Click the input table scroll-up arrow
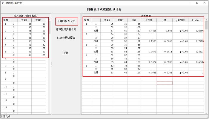This screenshot has width=209, height=119. (x=49, y=20)
